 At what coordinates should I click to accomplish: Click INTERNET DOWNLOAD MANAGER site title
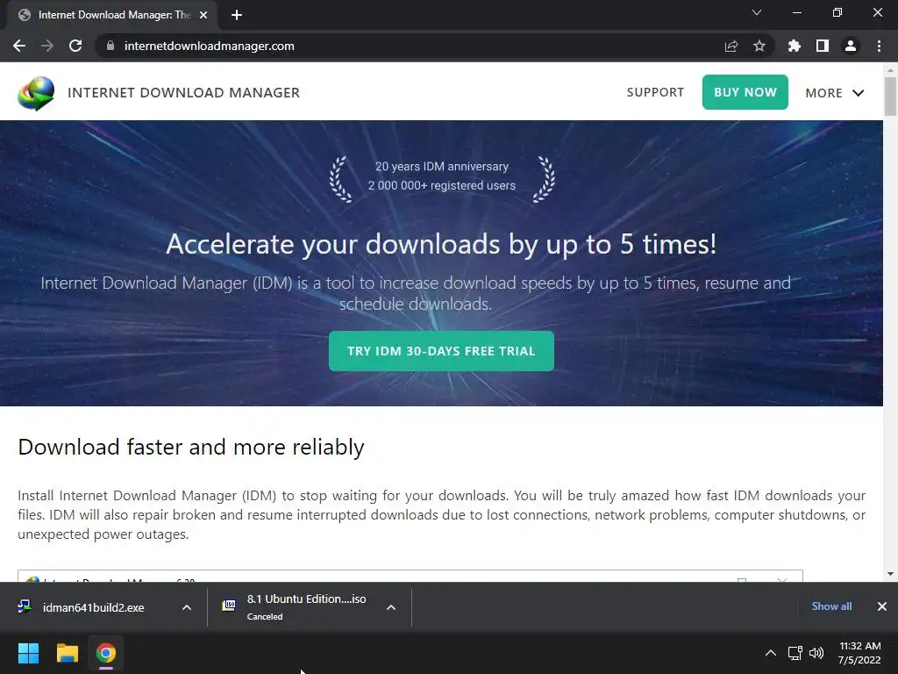(x=184, y=92)
